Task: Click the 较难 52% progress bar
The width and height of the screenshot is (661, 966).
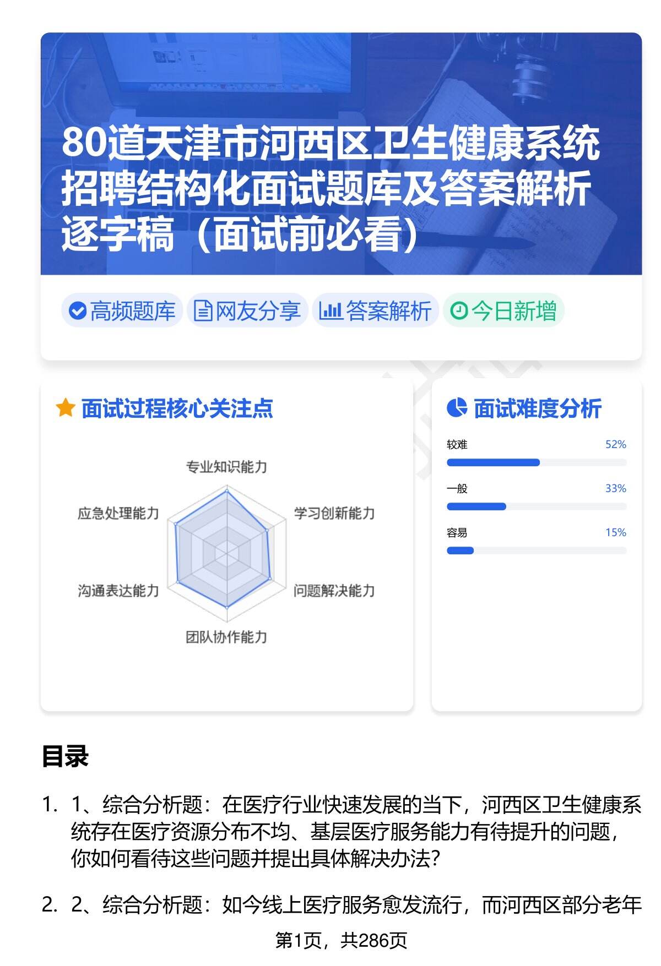Action: pos(536,462)
